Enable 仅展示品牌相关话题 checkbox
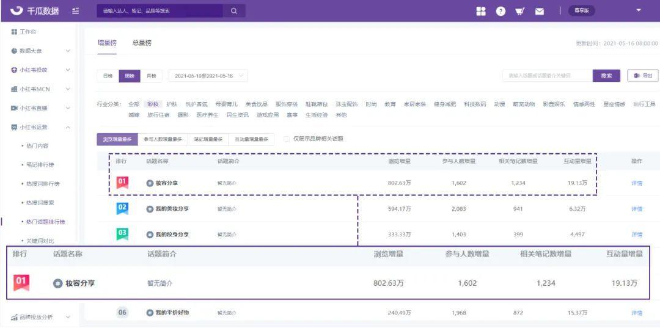Viewport: 660px width, 328px height. pyautogui.click(x=287, y=139)
